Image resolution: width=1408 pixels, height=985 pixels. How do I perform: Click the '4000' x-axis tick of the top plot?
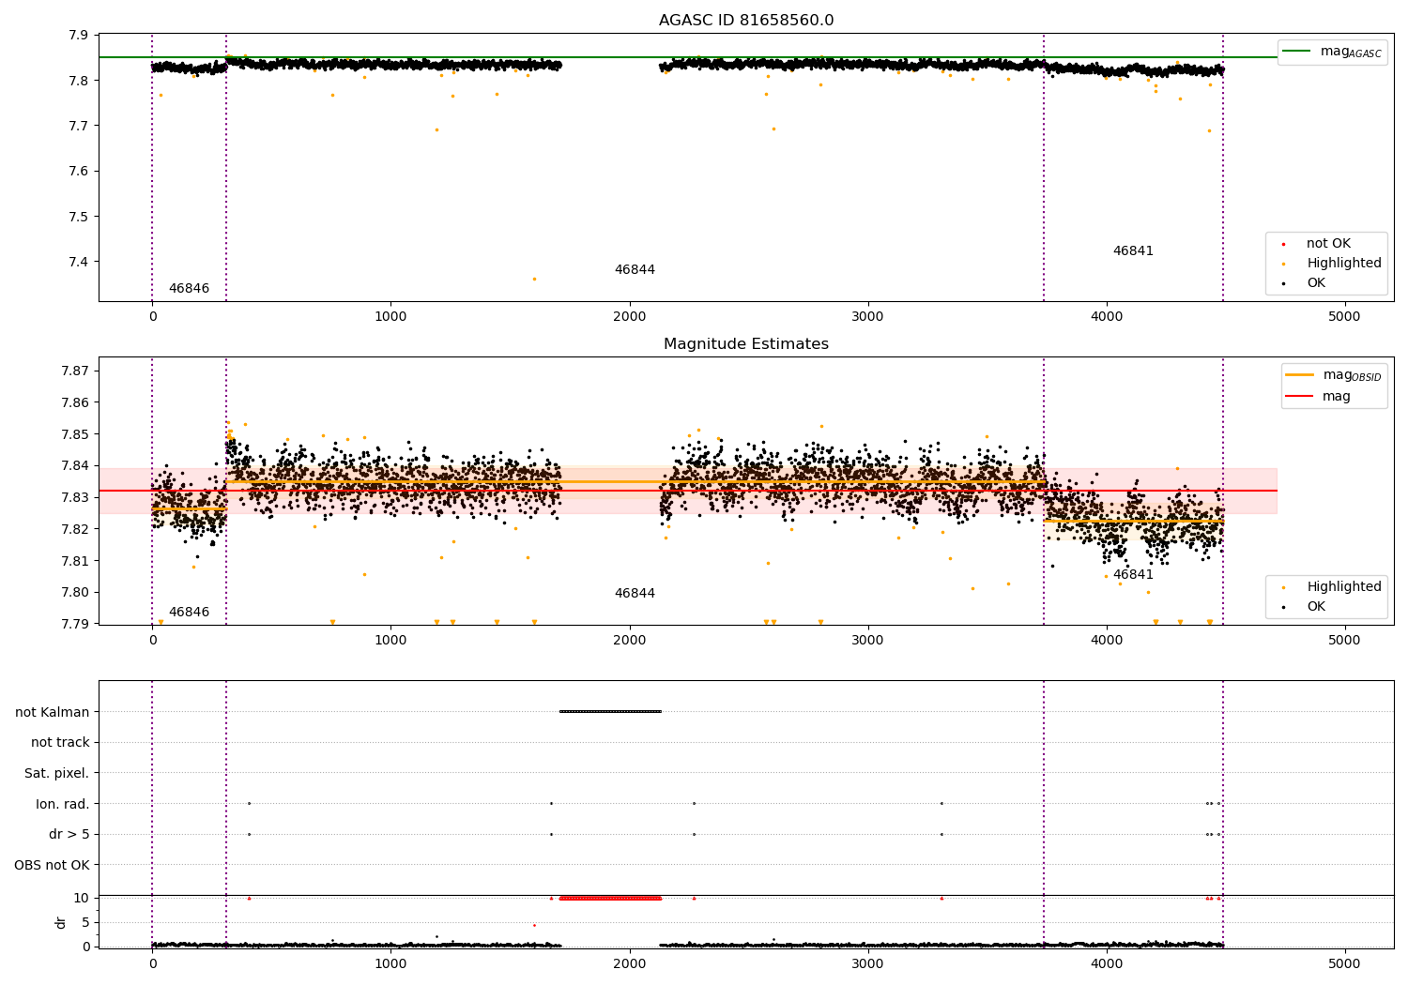coord(1107,317)
